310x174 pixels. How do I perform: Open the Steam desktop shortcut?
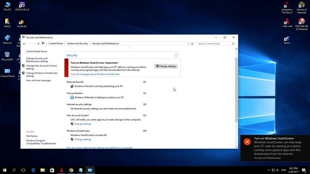tap(287, 40)
